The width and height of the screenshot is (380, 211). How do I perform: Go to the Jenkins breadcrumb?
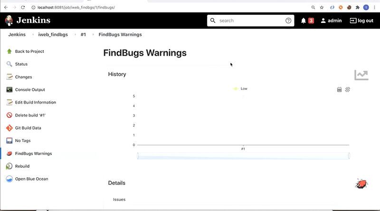tap(17, 34)
